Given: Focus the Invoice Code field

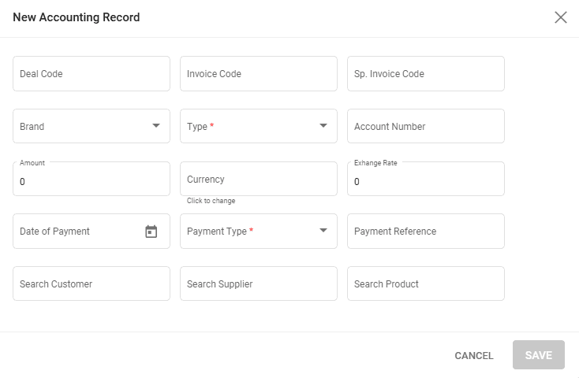Looking at the screenshot, I should pyautogui.click(x=259, y=74).
